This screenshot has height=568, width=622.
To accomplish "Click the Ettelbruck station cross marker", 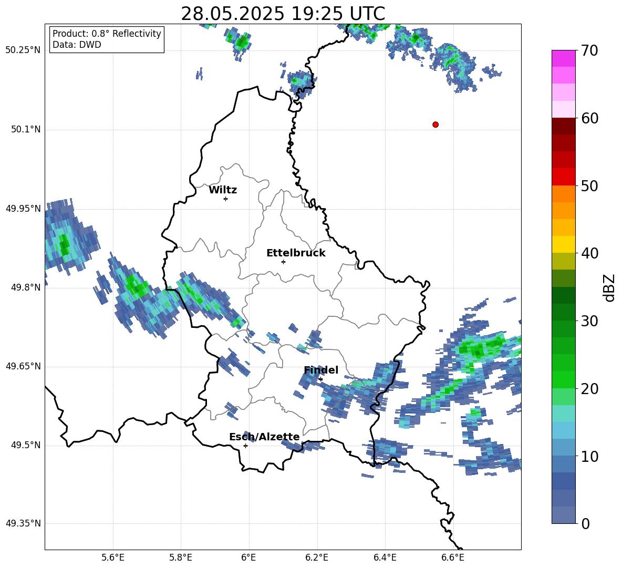I will tap(283, 262).
